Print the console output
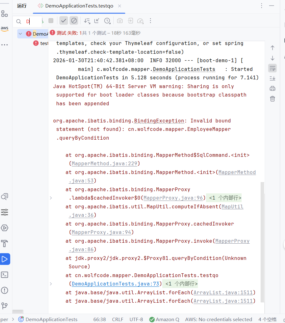Viewport: 285px width, 323px height. [x=273, y=89]
